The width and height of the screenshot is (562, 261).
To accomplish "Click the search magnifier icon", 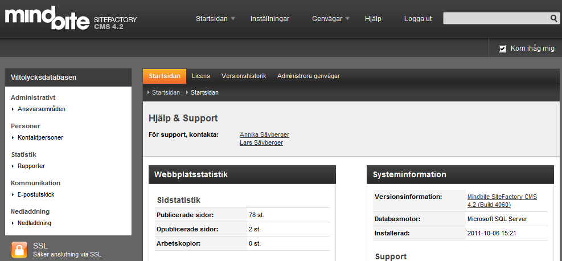I will pyautogui.click(x=554, y=18).
